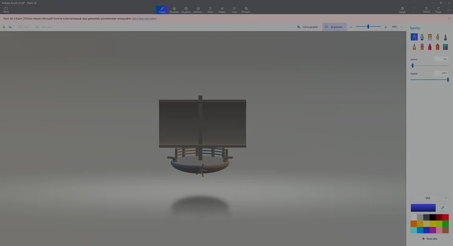This screenshot has height=246, width=453.
Task: Choose the pink color swatch
Action: (x=439, y=230)
